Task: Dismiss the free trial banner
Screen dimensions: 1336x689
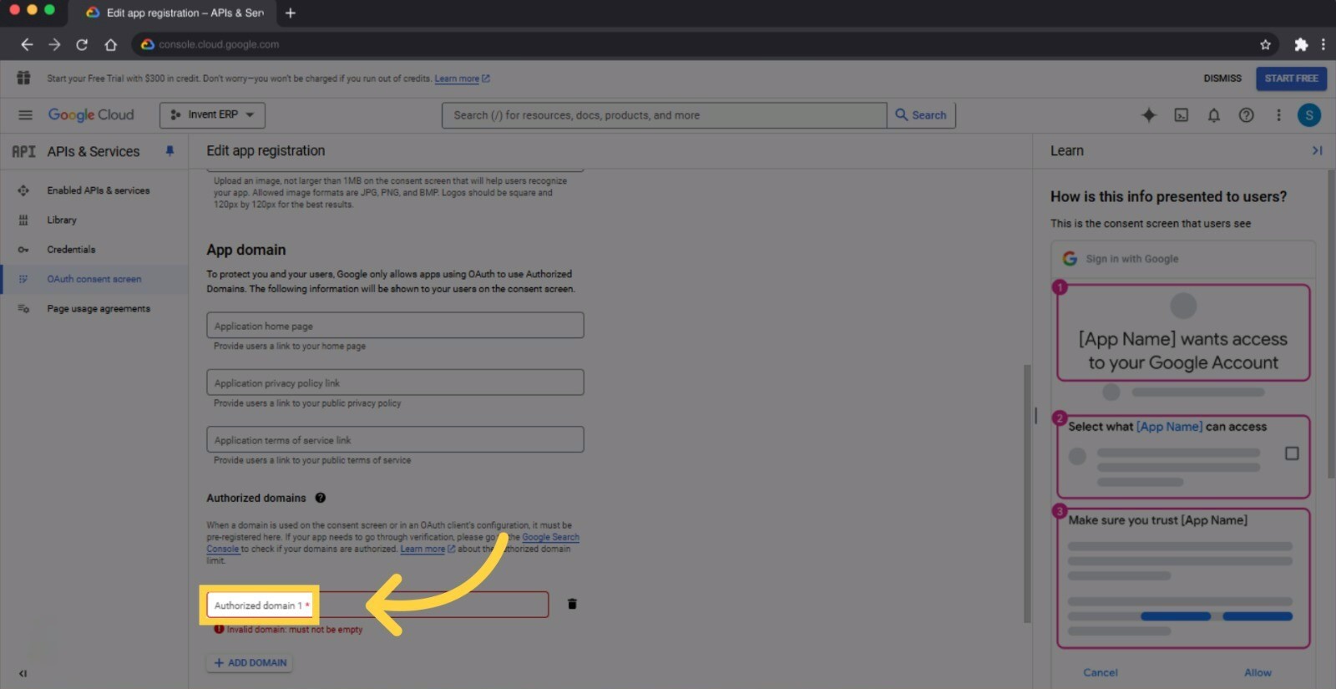Action: click(x=1222, y=79)
